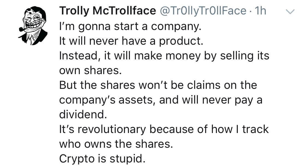Click the line starting with "Instead, it will make money"
Screen dimensions: 307x166
click(164, 56)
